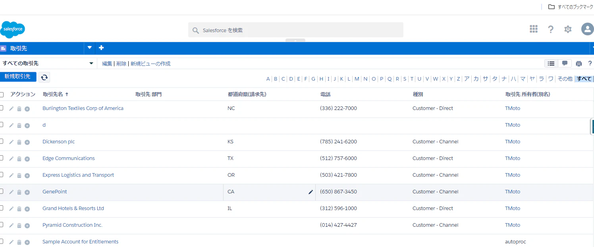Screen dimensions: 594x247
Task: Sort by 取引先 所有者(別名) column header
Action: (527, 95)
